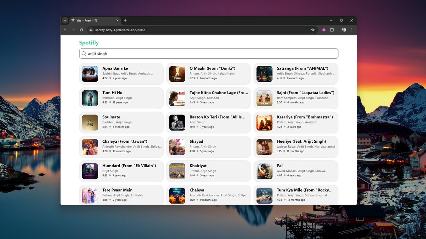
Task: Open the Chrome profile avatar
Action: tap(344, 30)
